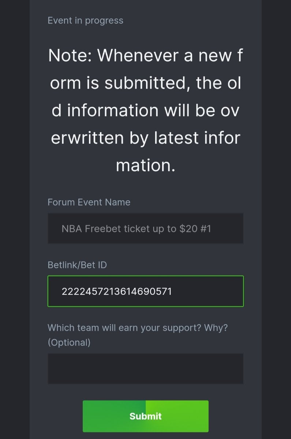Click the green Submit button

click(145, 416)
